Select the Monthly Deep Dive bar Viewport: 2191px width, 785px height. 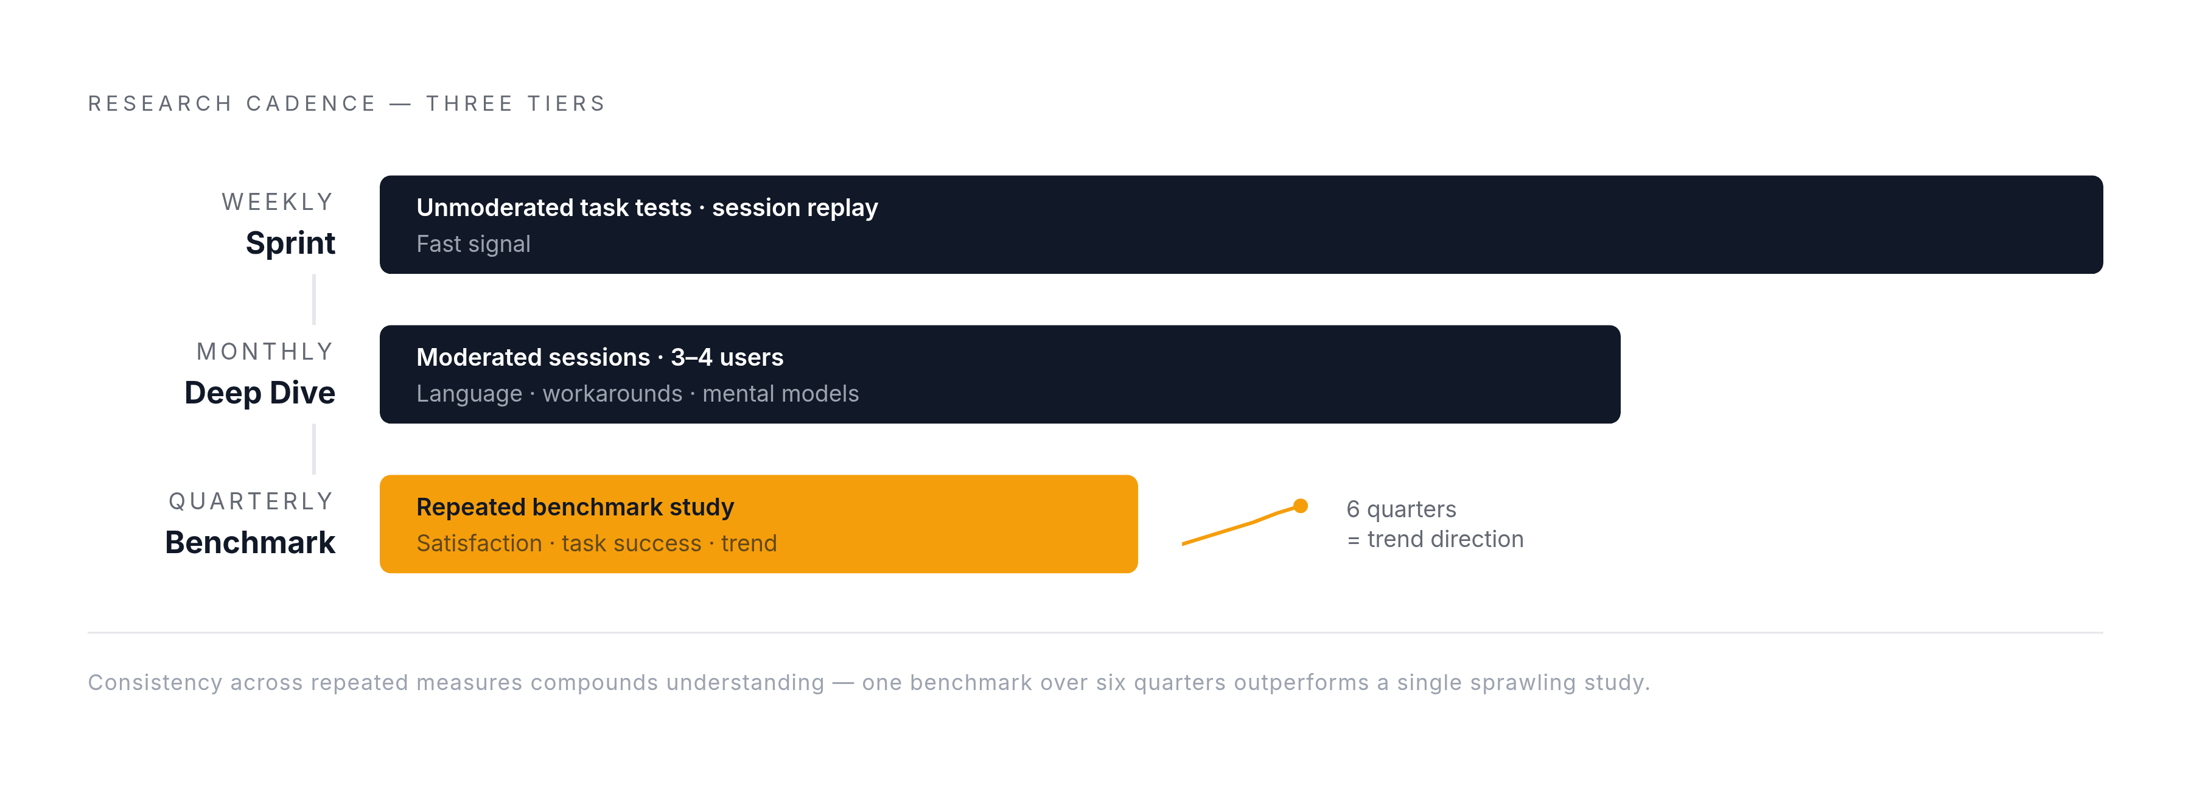[999, 374]
